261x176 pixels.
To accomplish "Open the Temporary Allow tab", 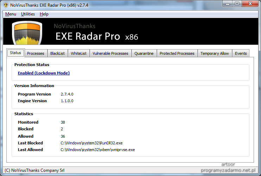I will [x=215, y=53].
